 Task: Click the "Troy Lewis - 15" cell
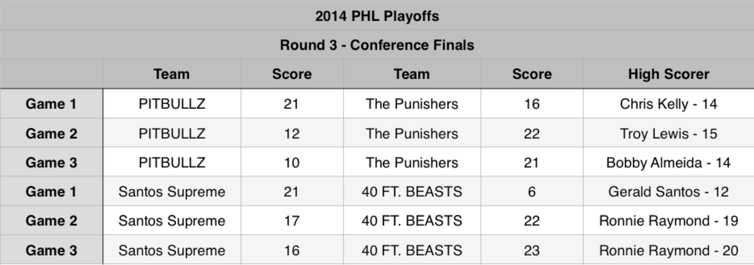[668, 134]
